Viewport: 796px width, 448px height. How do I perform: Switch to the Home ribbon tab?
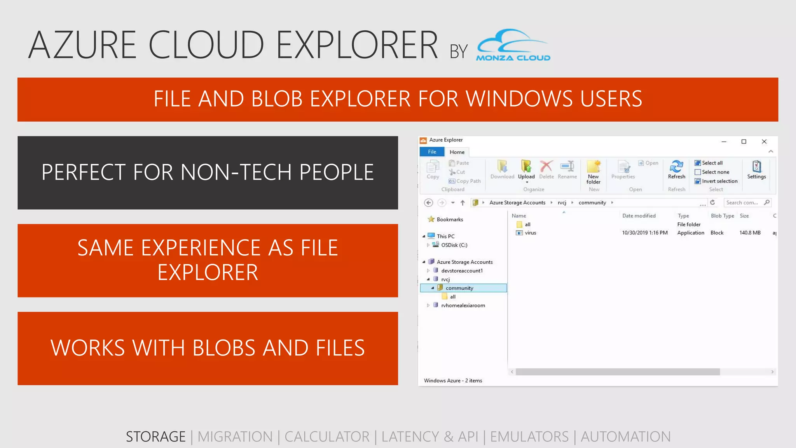[457, 152]
